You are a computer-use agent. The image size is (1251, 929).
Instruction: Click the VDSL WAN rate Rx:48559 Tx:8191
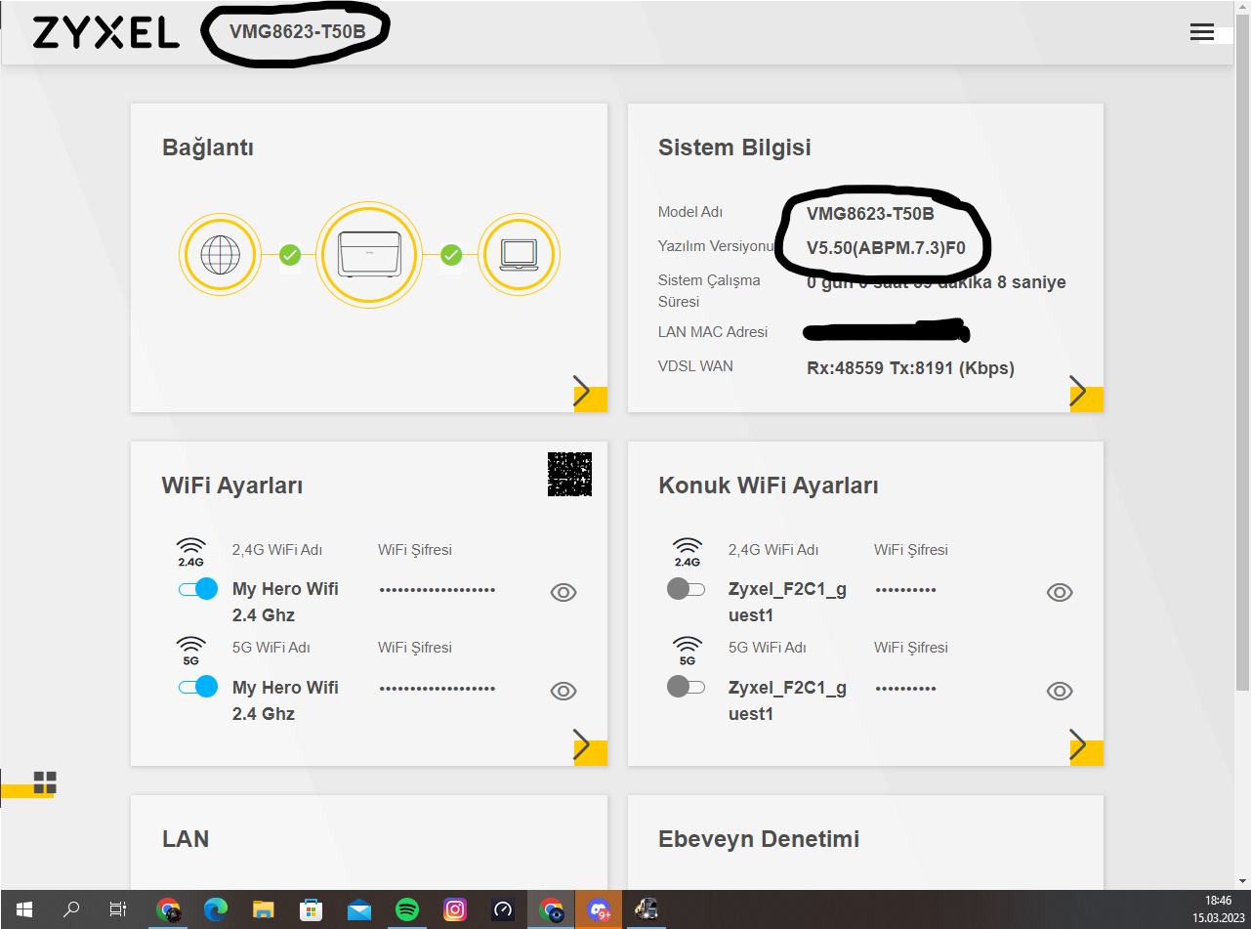[910, 368]
